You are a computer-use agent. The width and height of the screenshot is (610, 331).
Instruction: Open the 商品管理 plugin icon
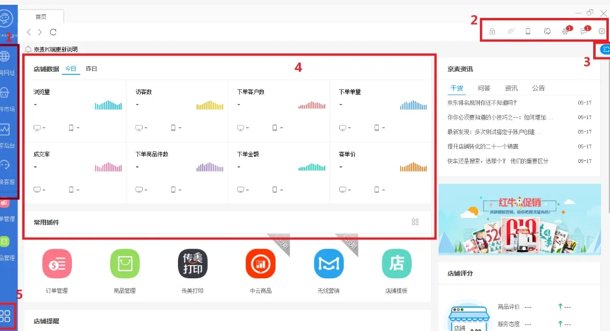pos(125,264)
